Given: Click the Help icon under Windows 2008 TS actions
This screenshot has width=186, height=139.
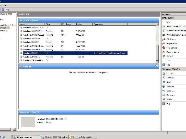Looking at the screenshot, I should point(164,104).
